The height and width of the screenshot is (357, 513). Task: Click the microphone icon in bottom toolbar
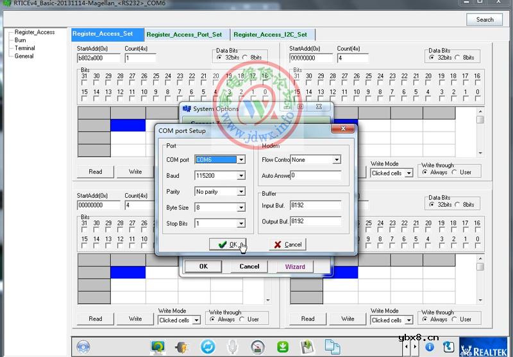coord(233,347)
